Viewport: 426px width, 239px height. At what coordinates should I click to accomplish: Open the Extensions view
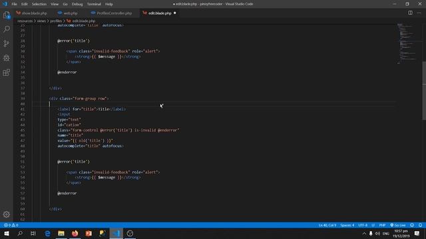coord(7,72)
